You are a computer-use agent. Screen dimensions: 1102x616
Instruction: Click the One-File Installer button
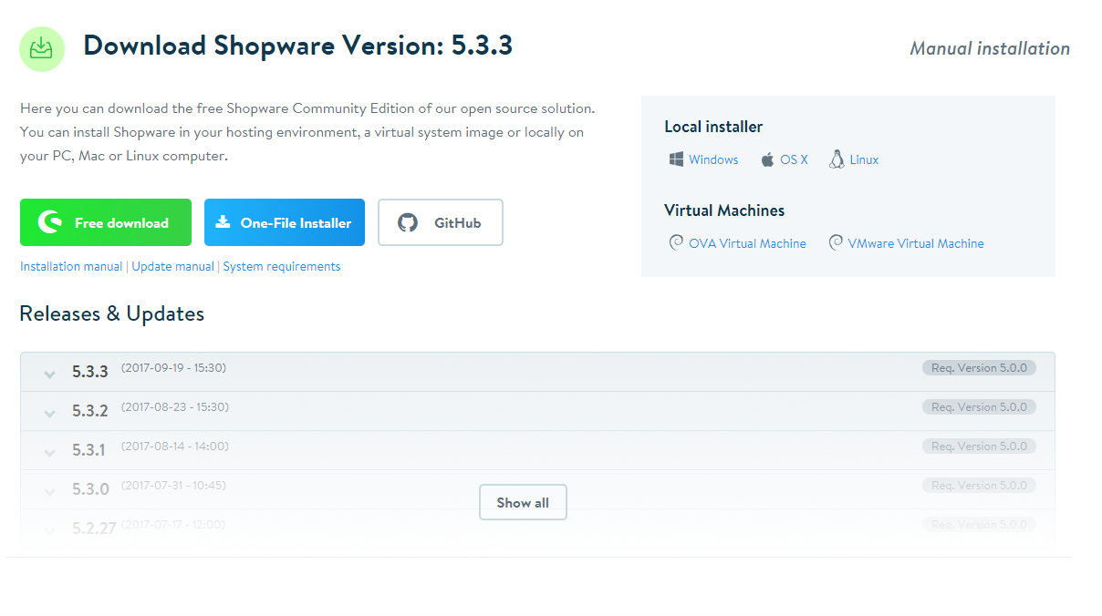pyautogui.click(x=285, y=222)
